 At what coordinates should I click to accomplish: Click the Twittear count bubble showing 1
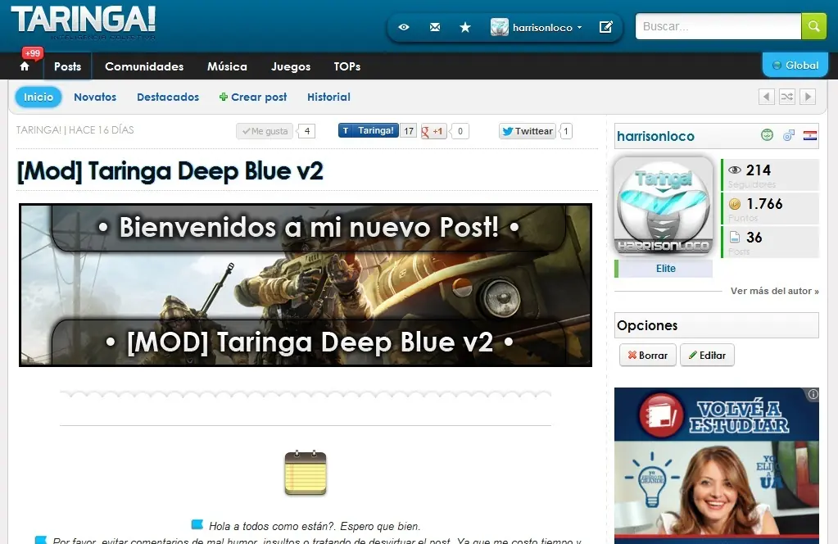(x=566, y=131)
